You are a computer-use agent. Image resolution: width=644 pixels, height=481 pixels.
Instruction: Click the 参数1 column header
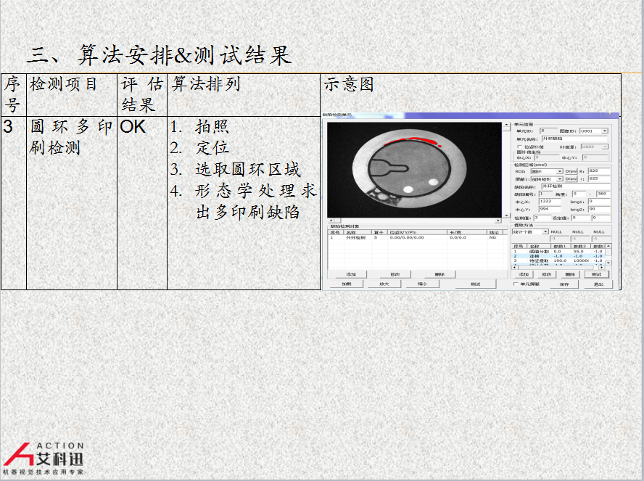pos(559,247)
